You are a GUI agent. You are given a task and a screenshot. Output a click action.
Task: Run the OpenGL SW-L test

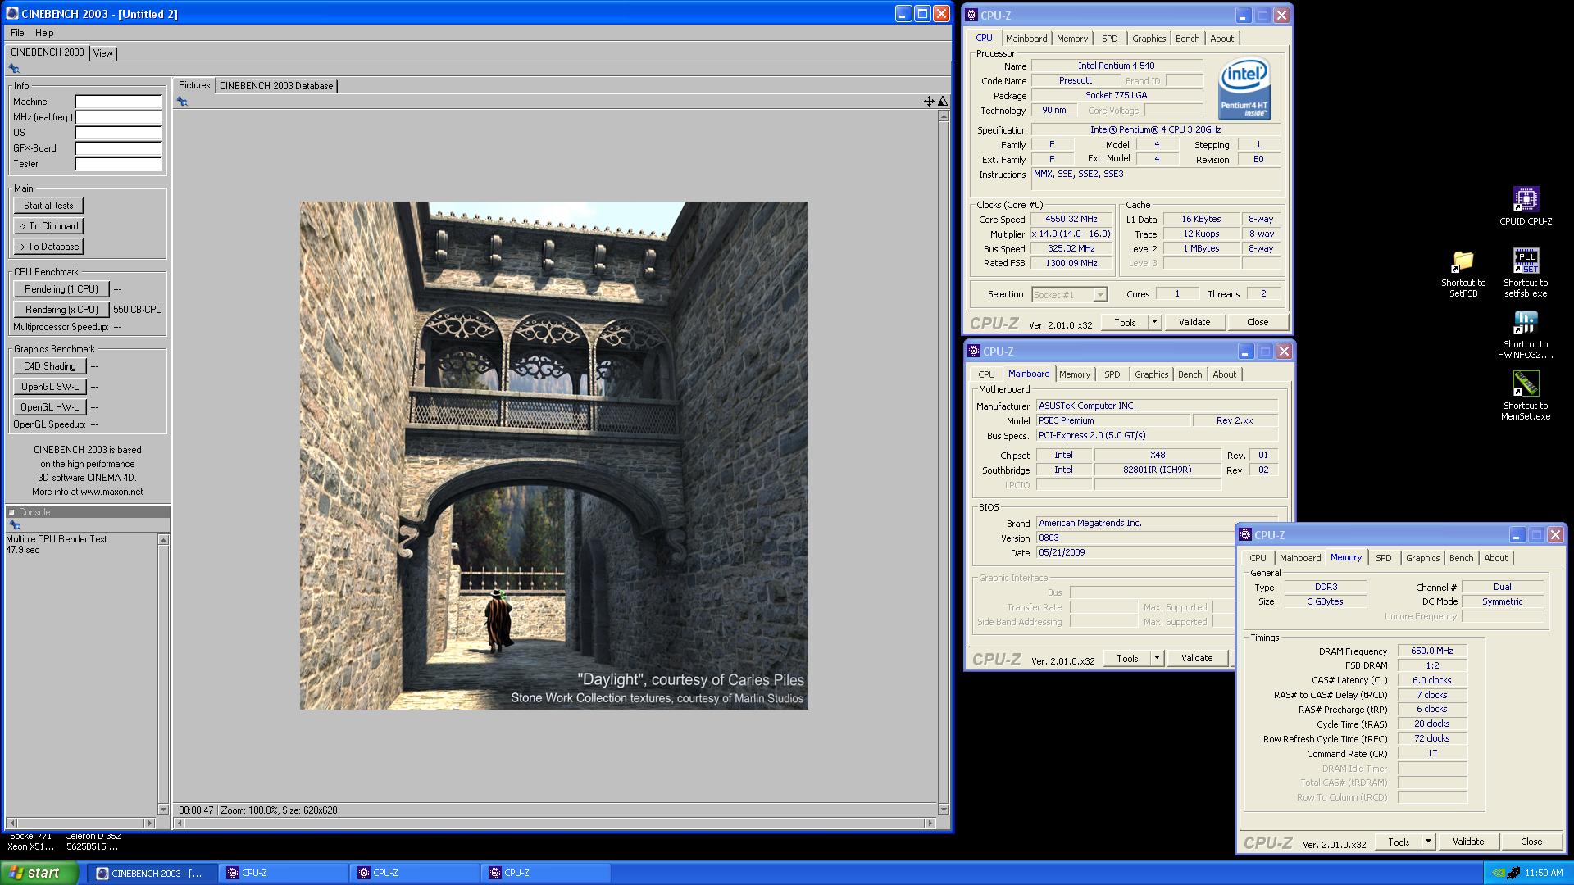pos(50,387)
